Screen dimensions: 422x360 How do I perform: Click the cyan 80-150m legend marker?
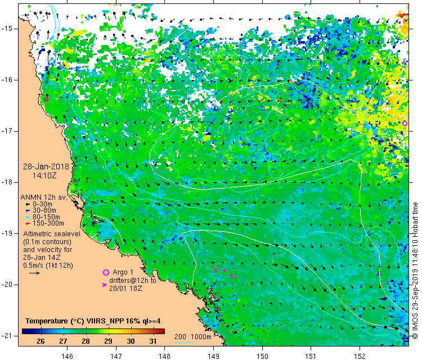click(x=28, y=217)
